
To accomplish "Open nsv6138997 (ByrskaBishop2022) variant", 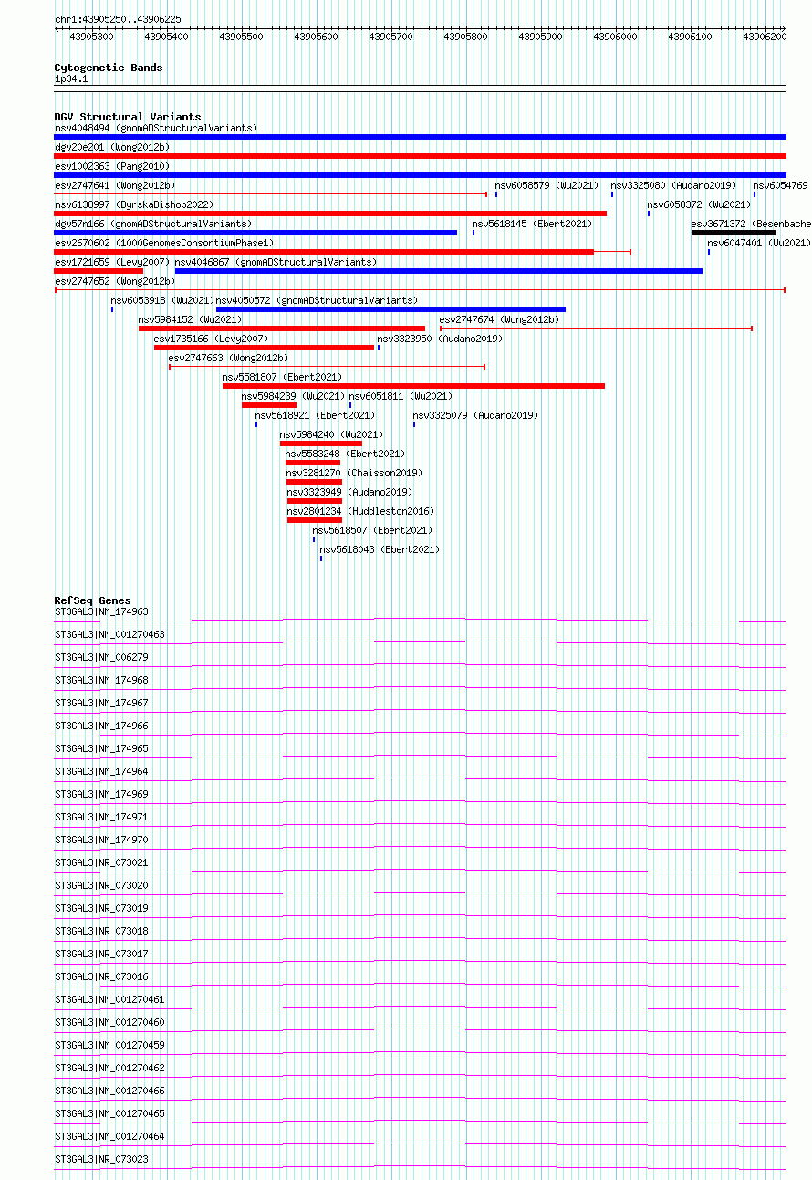I will click(x=134, y=204).
